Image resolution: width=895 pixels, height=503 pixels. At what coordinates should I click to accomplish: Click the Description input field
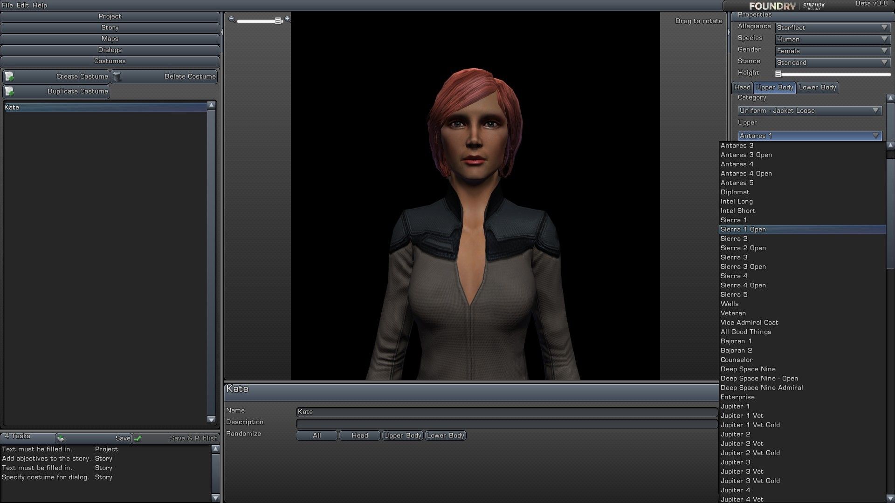tap(507, 423)
